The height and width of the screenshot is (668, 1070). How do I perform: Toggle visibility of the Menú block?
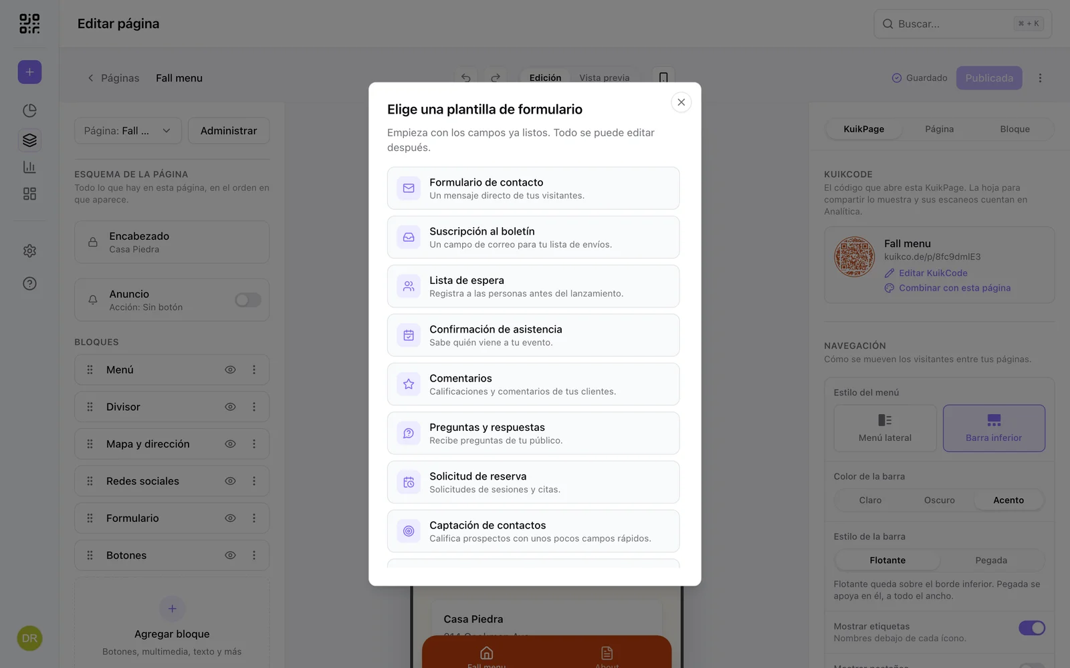coord(230,369)
